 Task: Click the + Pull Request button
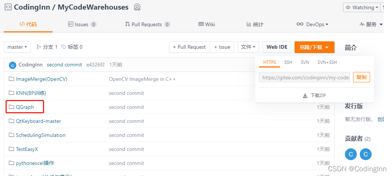(x=189, y=47)
